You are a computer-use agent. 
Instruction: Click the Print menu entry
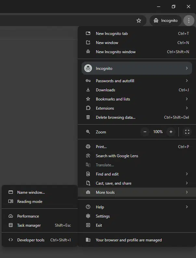point(101,147)
